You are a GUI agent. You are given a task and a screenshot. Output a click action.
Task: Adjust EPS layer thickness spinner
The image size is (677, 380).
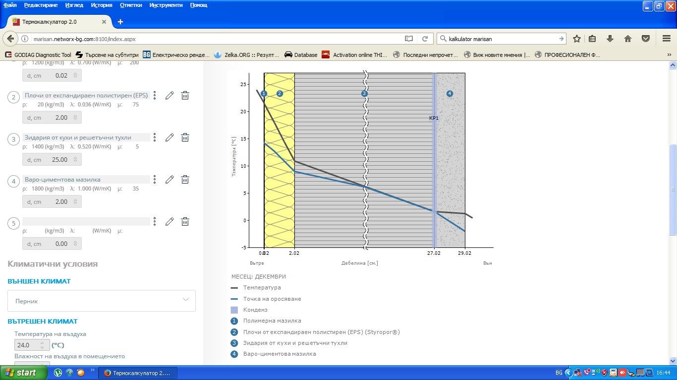tap(75, 118)
